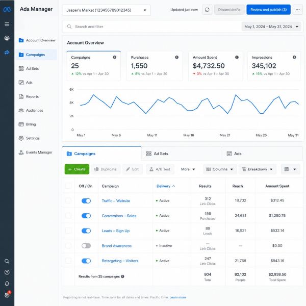
Task: Click the Meta logo icon
Action: click(7, 9)
